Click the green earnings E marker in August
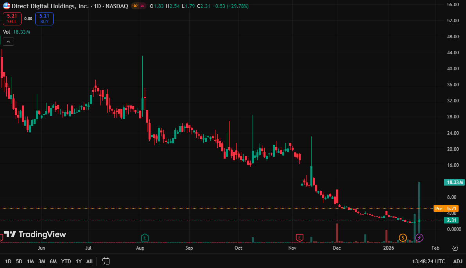This screenshot has height=268, width=466. (145, 238)
